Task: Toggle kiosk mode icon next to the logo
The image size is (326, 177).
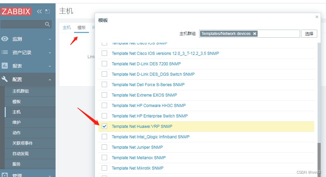Action: coord(47,11)
